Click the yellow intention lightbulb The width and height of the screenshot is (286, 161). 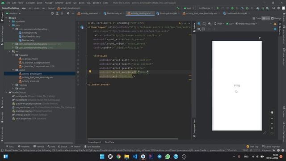click(x=90, y=72)
